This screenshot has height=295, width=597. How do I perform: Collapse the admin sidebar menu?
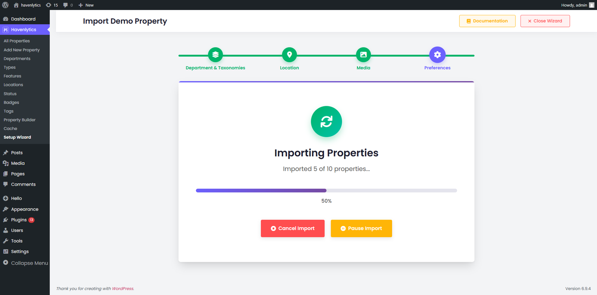25,263
